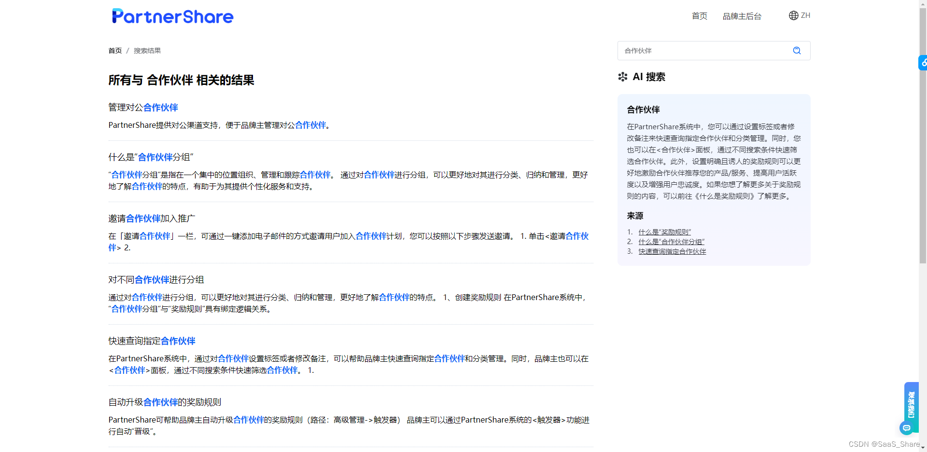Click the globe language icon
The height and width of the screenshot is (452, 927).
(x=793, y=15)
